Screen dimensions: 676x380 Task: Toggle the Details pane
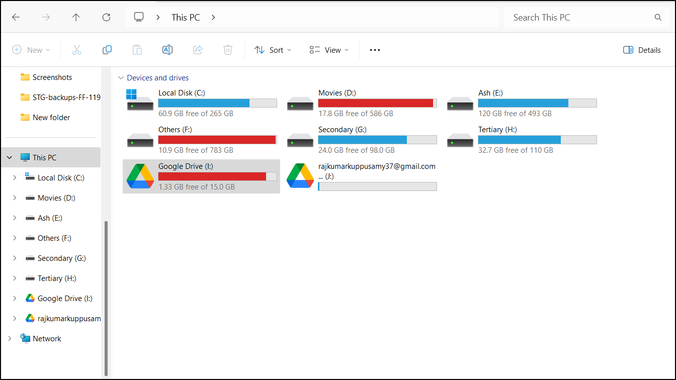coord(641,50)
